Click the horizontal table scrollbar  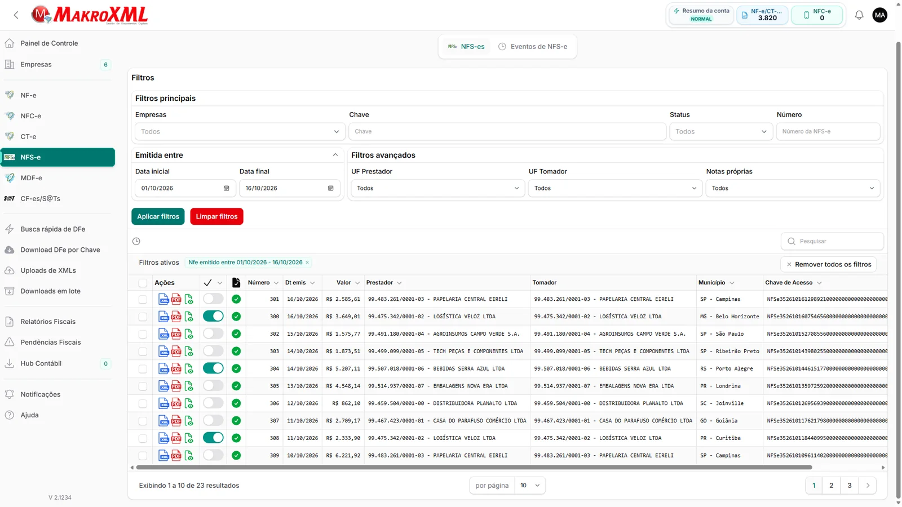(x=474, y=468)
